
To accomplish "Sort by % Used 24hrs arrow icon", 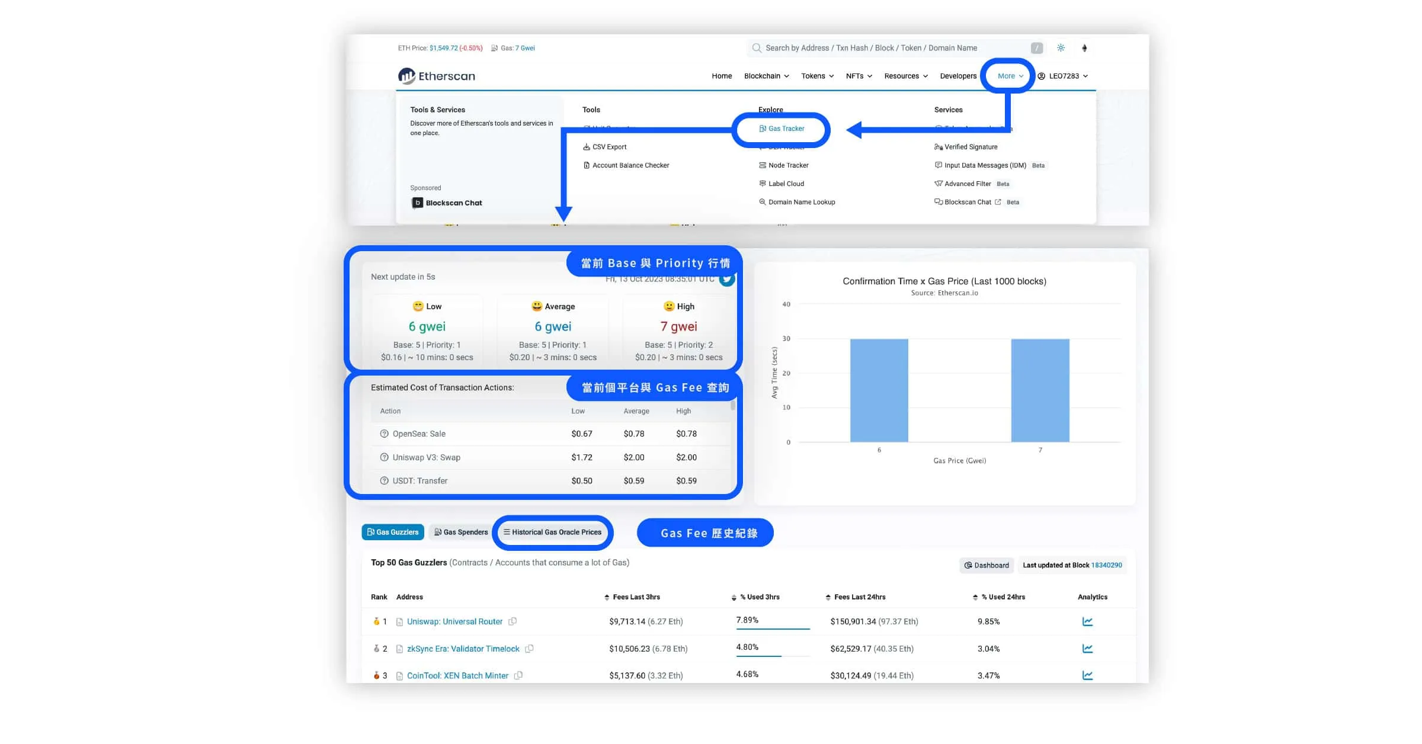I will click(975, 597).
